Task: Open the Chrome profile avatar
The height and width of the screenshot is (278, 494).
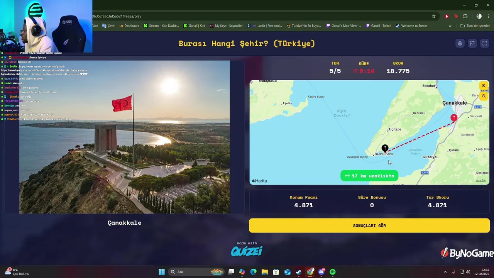Action: pos(479,16)
